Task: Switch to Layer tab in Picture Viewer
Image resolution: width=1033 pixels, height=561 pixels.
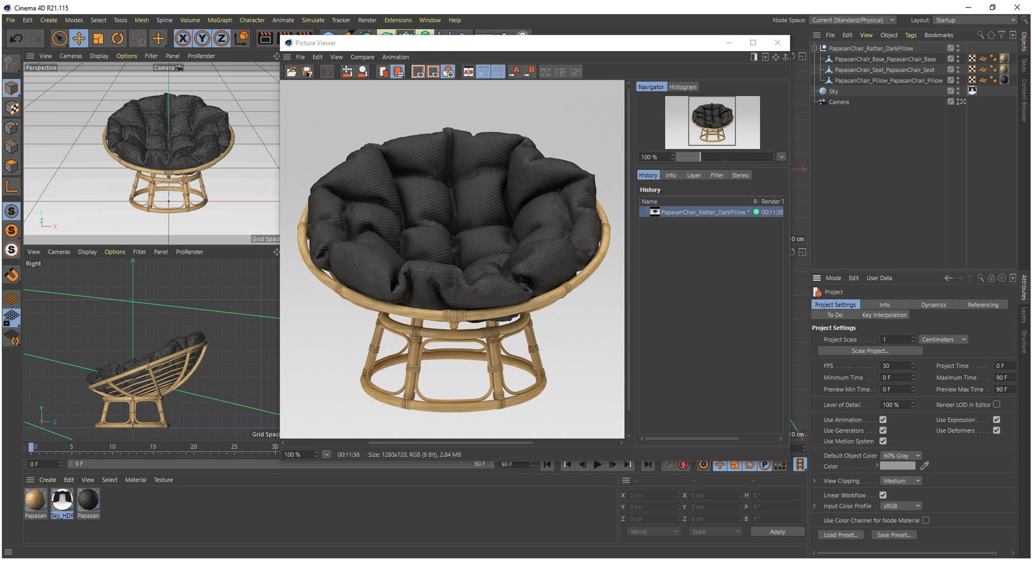Action: point(694,175)
